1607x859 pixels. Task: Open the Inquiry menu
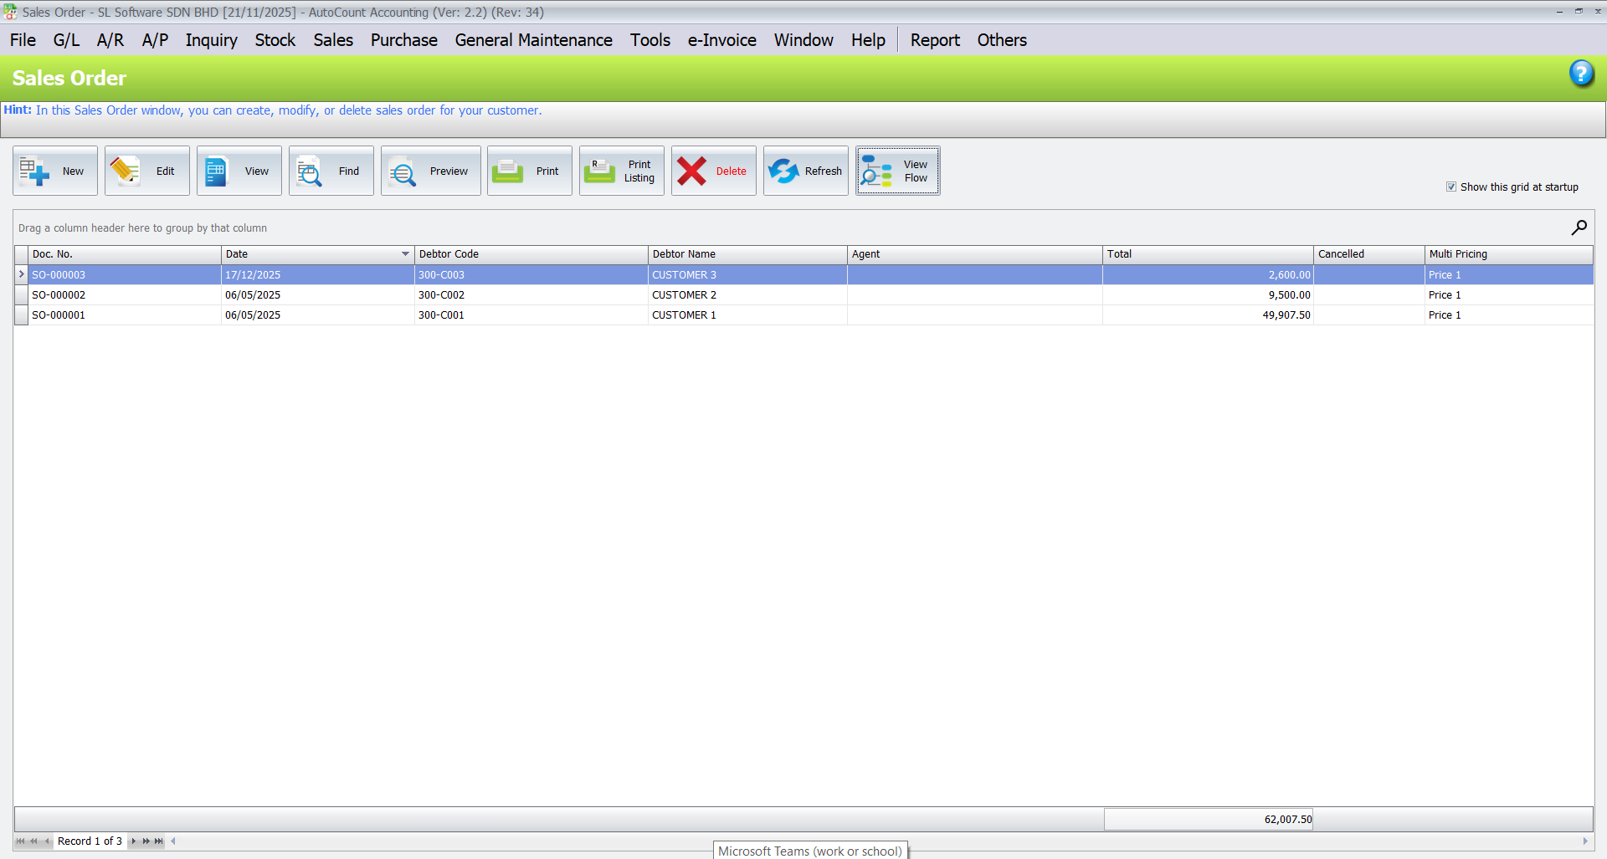(211, 39)
